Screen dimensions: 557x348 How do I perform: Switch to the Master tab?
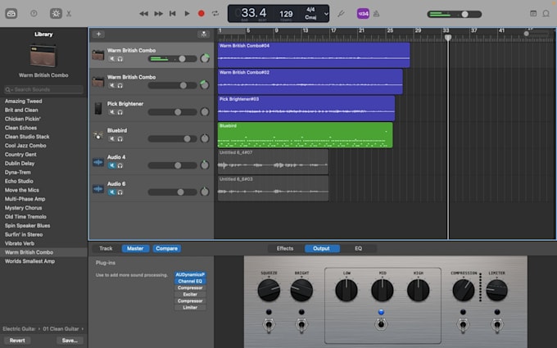[135, 249]
